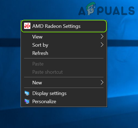Select the New menu entry
Viewport: 138px width, 128px height.
pyautogui.click(x=64, y=83)
